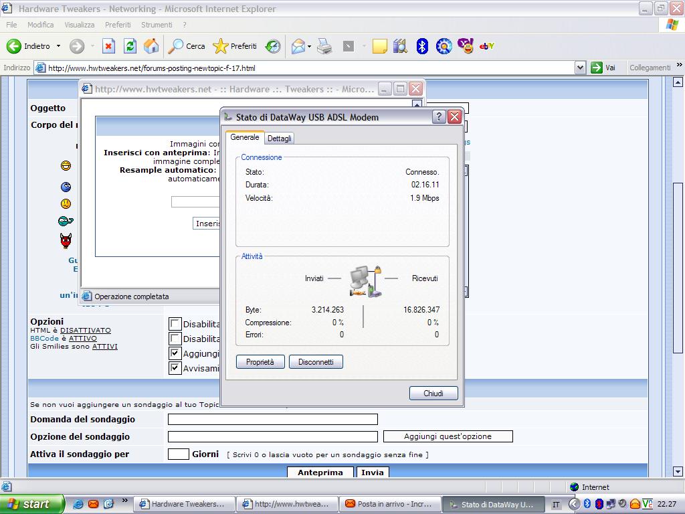Open the Preferiti star toolbar button
The height and width of the screenshot is (514, 685).
235,46
